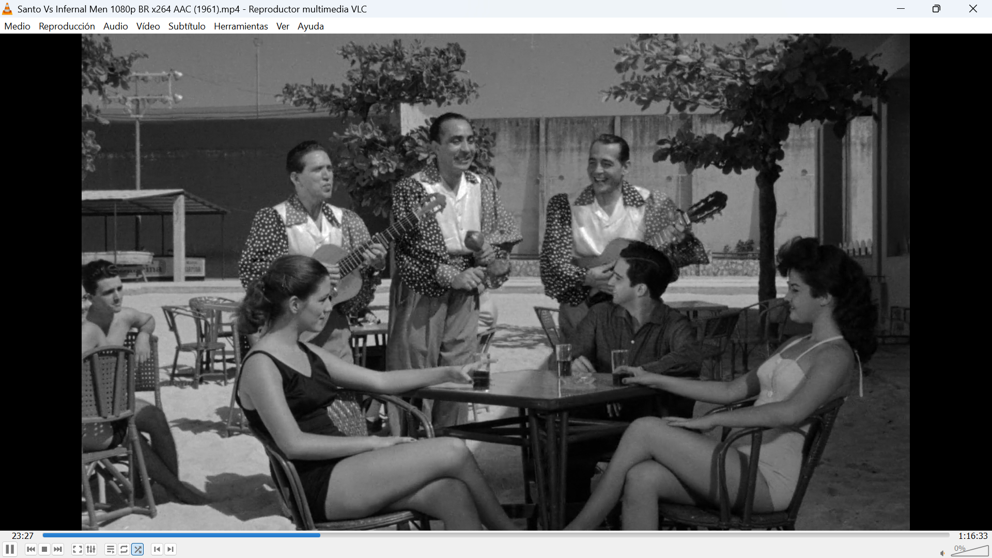Open the Subtítulo menu
This screenshot has height=558, width=992.
tap(187, 26)
